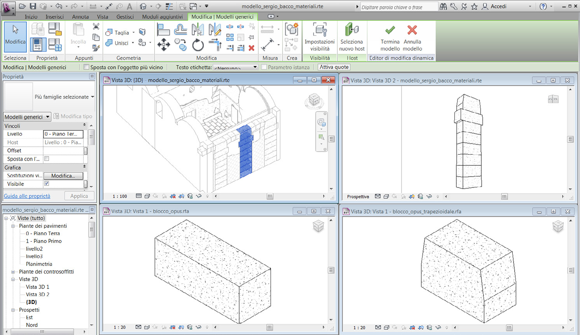The width and height of the screenshot is (580, 335).
Task: Open the Modelli generici filter dropdown
Action: pos(27,117)
